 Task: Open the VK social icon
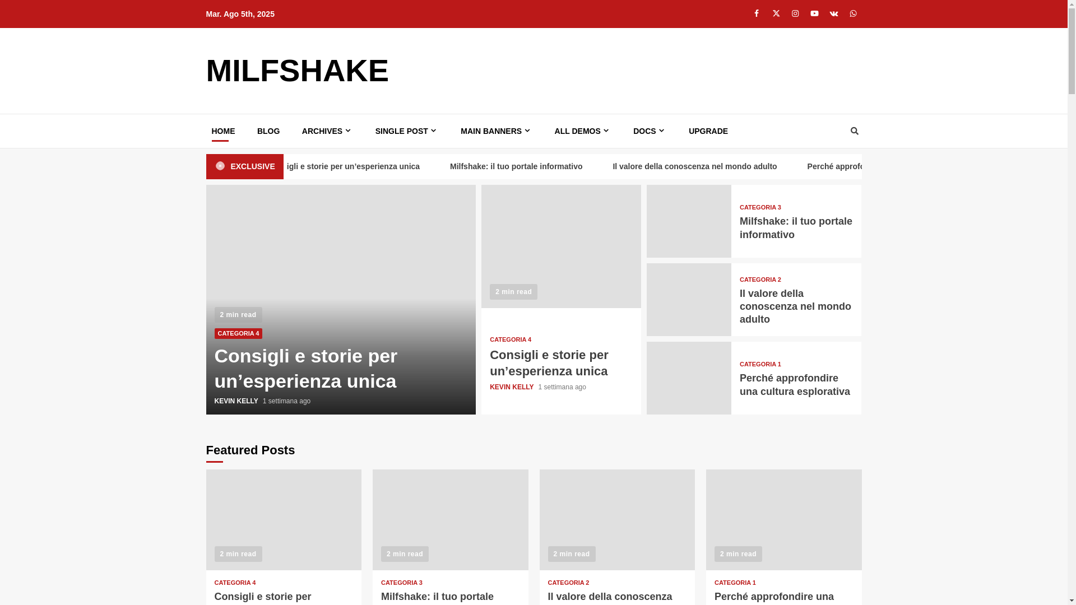point(834,13)
